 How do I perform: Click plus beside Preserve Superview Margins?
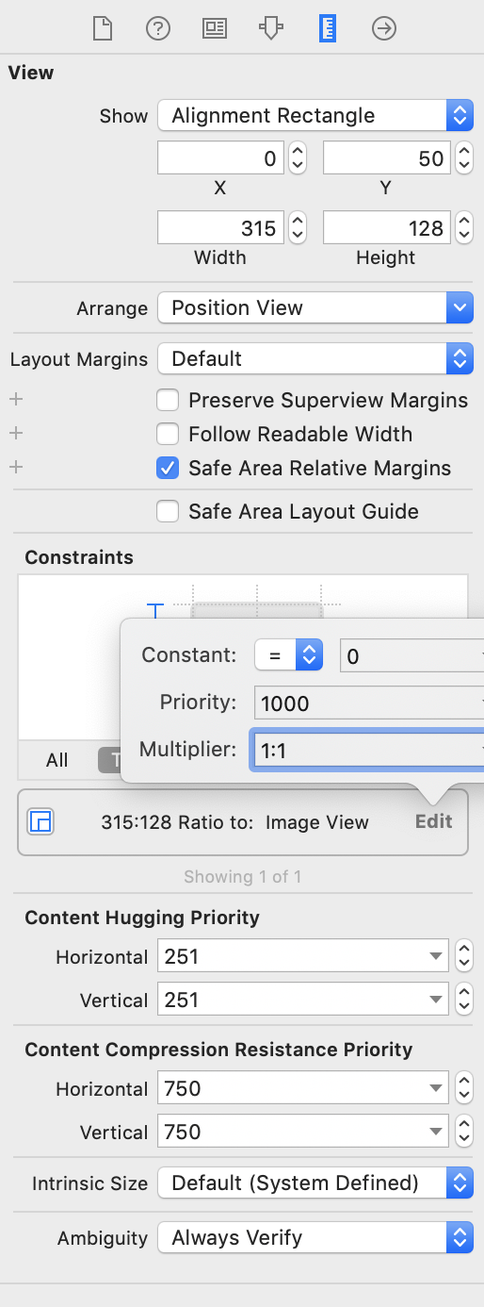pyautogui.click(x=16, y=400)
